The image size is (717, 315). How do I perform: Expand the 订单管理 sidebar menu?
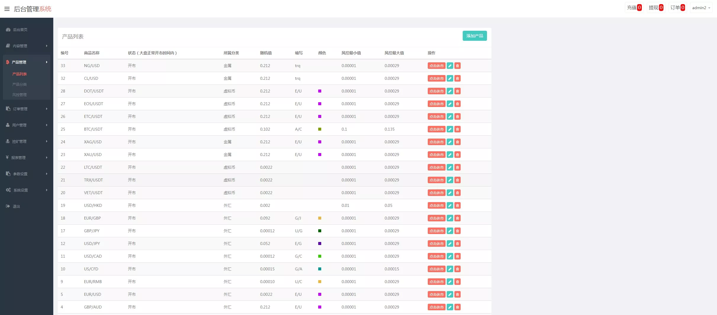point(27,109)
